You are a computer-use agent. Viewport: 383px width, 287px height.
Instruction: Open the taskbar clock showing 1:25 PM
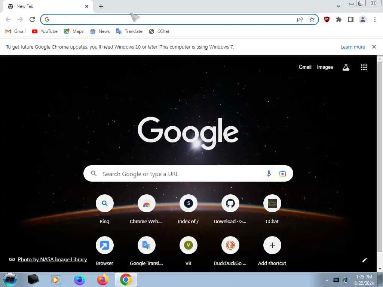364,280
